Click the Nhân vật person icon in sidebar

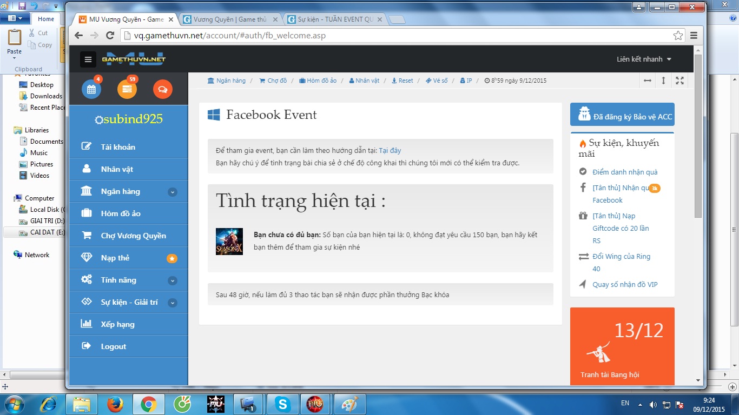[86, 169]
